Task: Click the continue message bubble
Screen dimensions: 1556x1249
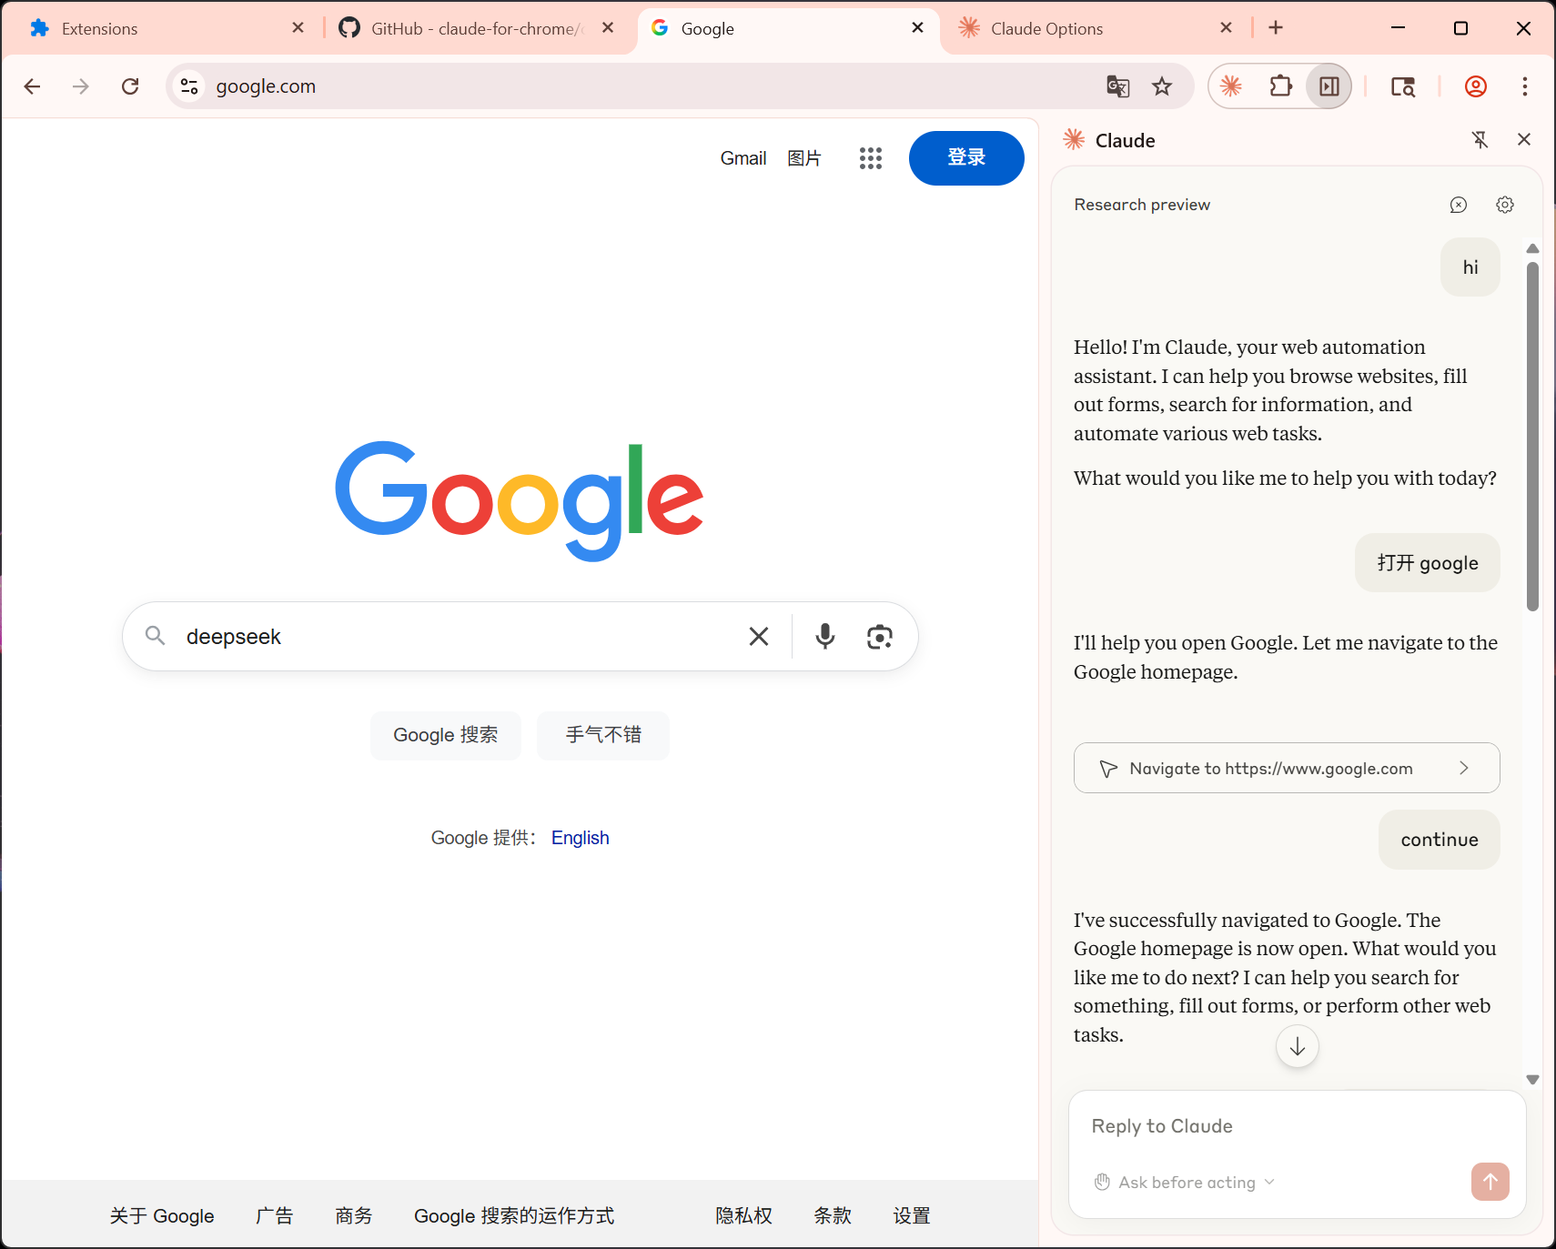Action: coord(1440,840)
